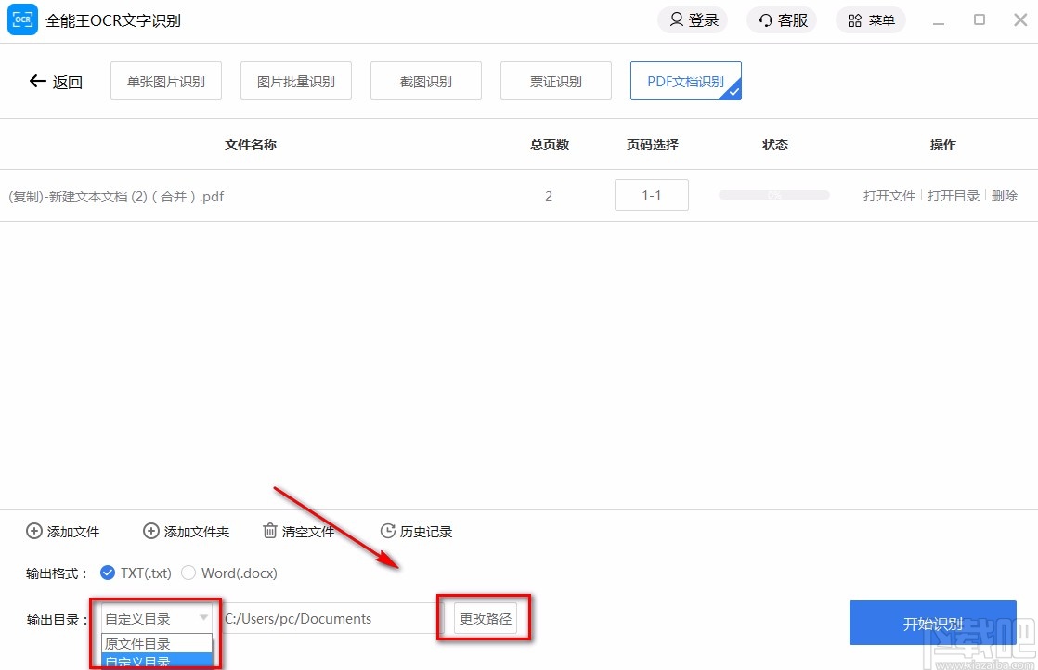Click the progress bar in the 状态 column

tap(773, 195)
